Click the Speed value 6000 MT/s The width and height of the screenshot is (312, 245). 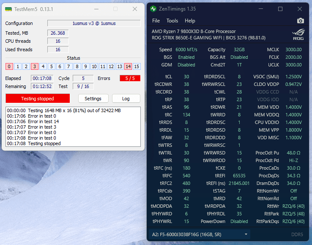coord(186,50)
